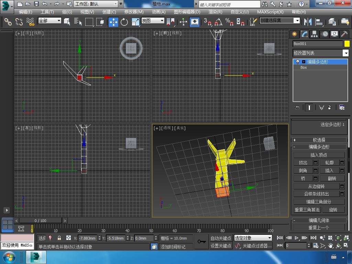
Task: Expand the 软选择 rollout
Action: [x=319, y=140]
